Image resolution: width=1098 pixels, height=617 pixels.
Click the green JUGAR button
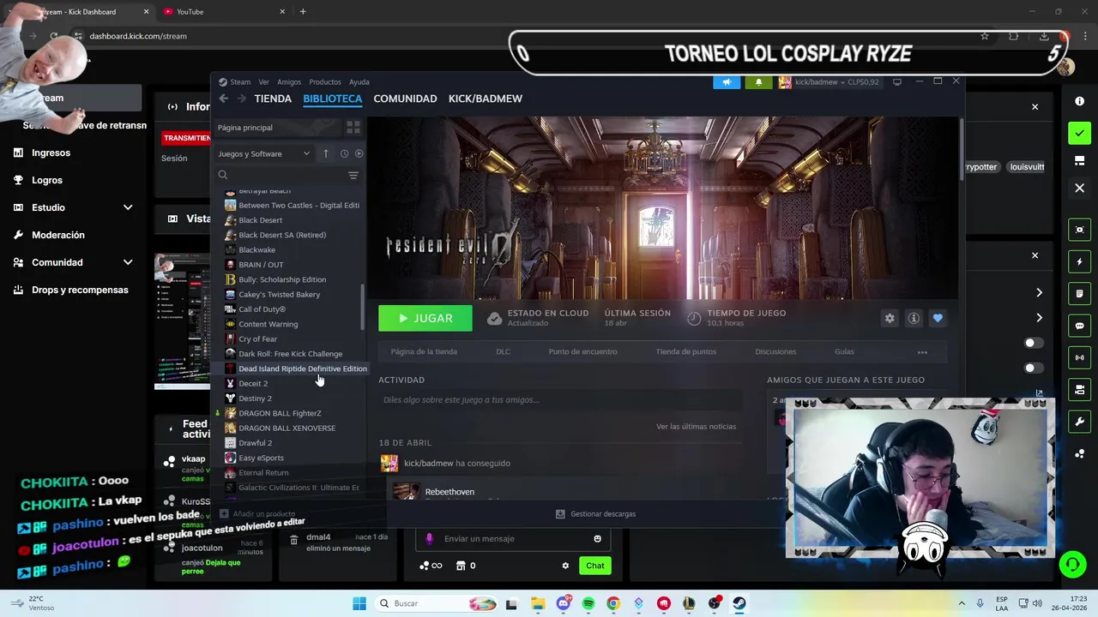425,318
